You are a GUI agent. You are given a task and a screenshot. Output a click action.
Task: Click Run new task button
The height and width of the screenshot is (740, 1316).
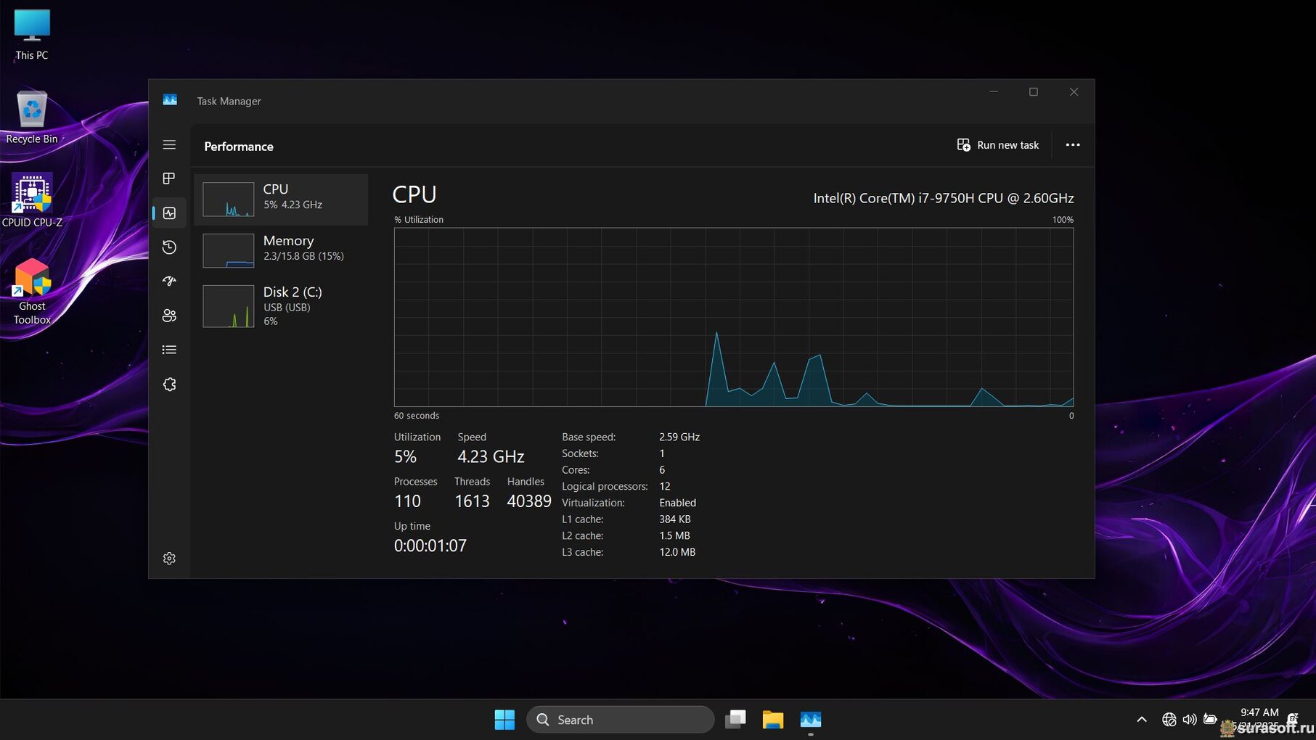(997, 145)
